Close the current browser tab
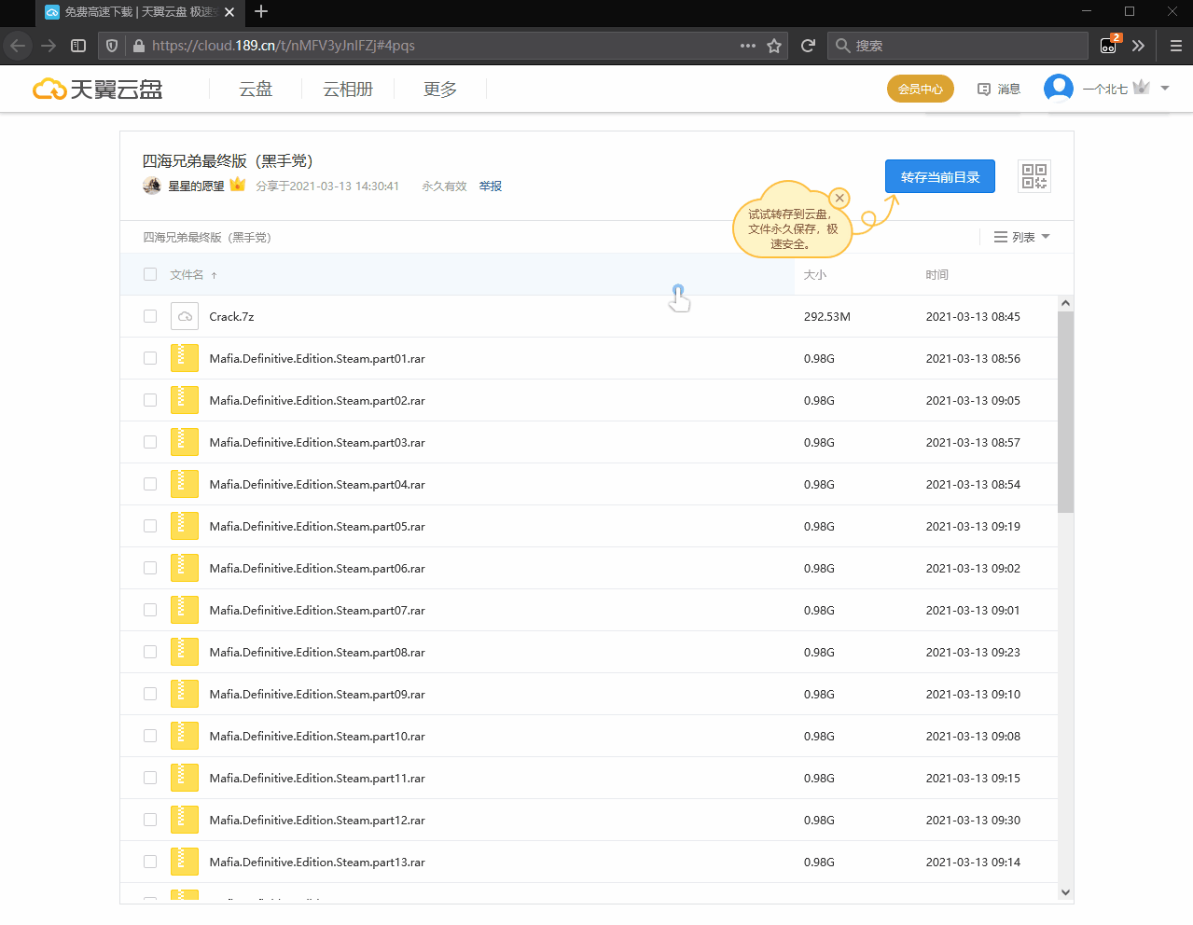Image resolution: width=1193 pixels, height=925 pixels. pyautogui.click(x=229, y=12)
